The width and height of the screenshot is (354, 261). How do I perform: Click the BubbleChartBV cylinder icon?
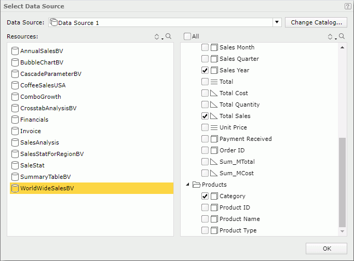click(15, 62)
